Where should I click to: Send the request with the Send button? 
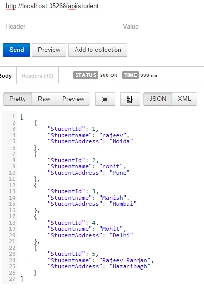[x=16, y=50]
